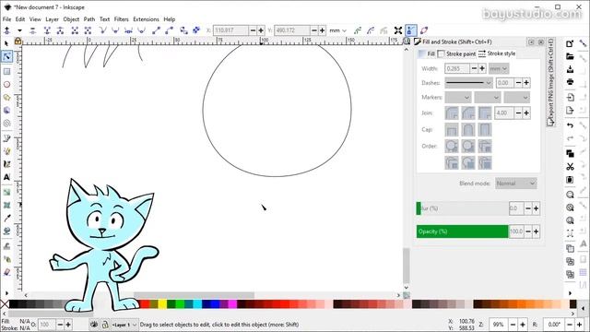The image size is (590, 332).
Task: Pick yellow swatch from color palette
Action: click(162, 303)
